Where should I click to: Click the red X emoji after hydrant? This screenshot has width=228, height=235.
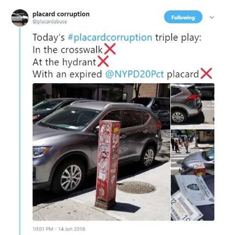coord(103,61)
